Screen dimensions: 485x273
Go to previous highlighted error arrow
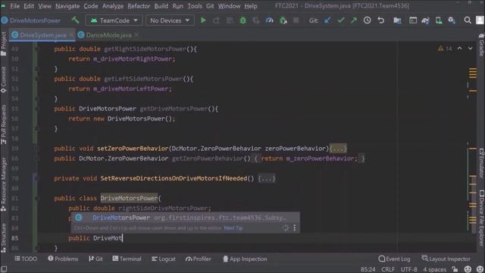click(x=460, y=49)
